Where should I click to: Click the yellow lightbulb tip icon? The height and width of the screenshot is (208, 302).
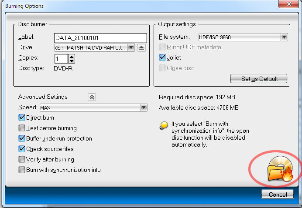[x=164, y=126]
